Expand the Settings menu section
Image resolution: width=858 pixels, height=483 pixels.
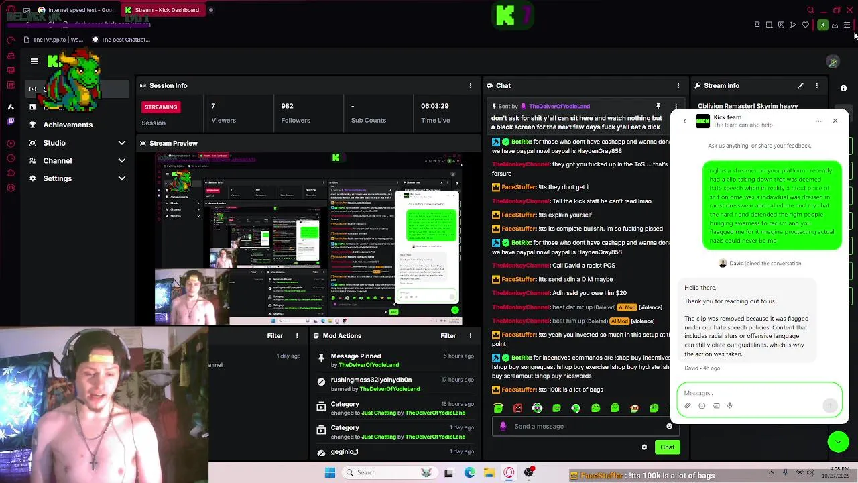click(77, 179)
